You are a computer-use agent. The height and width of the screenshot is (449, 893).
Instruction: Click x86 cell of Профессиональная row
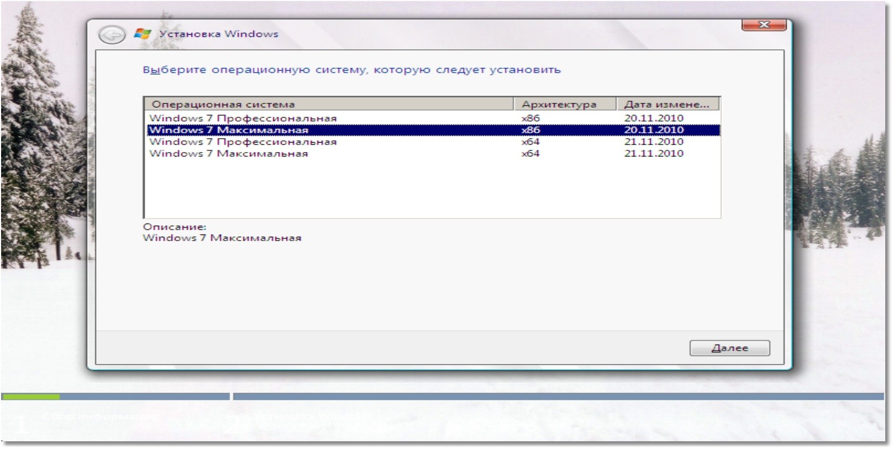530,118
